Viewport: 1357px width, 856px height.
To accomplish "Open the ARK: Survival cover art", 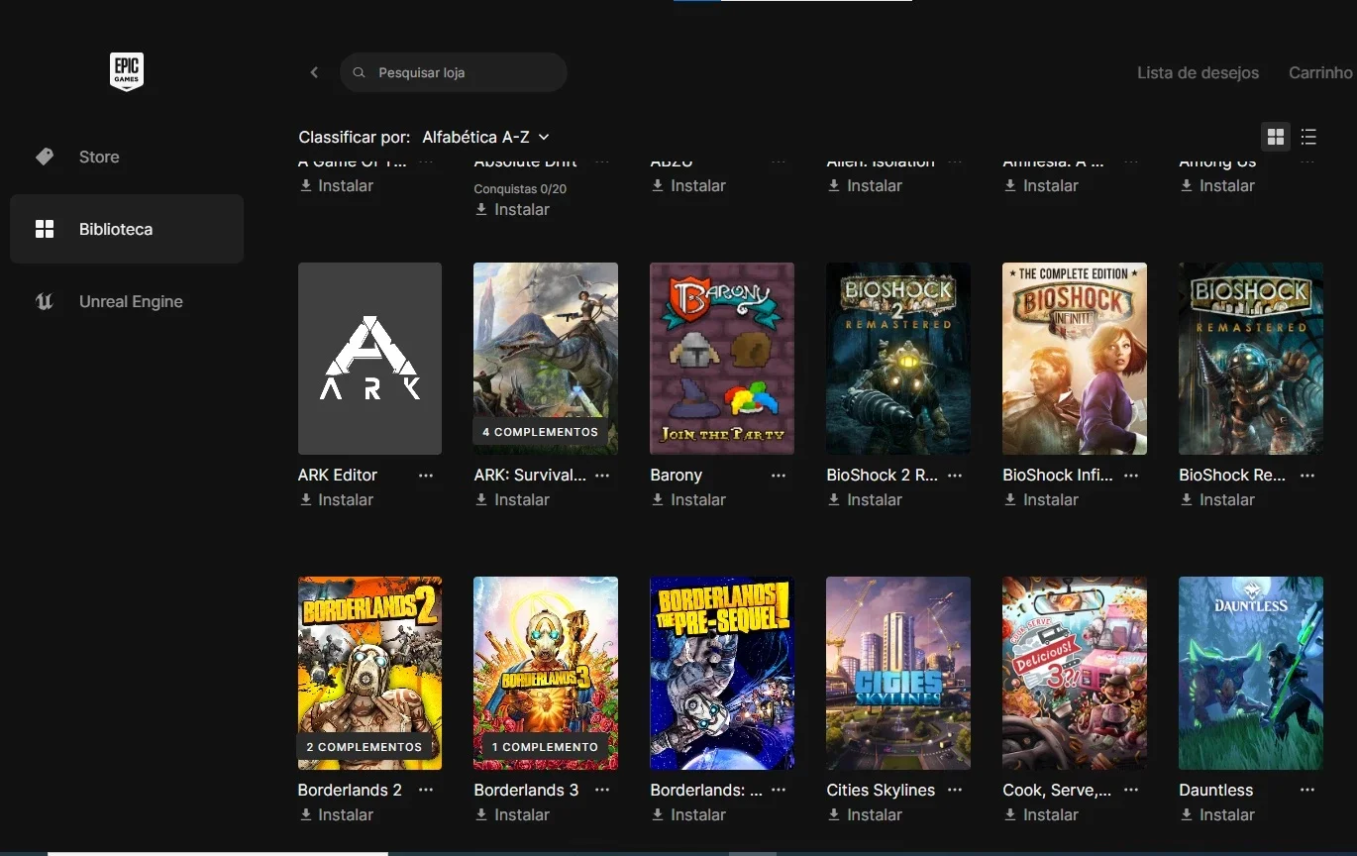I will (x=546, y=359).
